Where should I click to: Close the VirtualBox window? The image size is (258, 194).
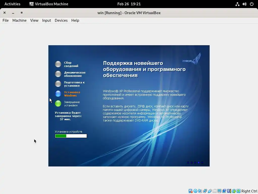click(5, 13)
